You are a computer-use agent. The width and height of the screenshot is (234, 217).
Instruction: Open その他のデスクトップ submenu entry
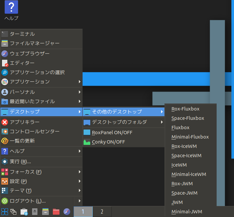pos(124,112)
